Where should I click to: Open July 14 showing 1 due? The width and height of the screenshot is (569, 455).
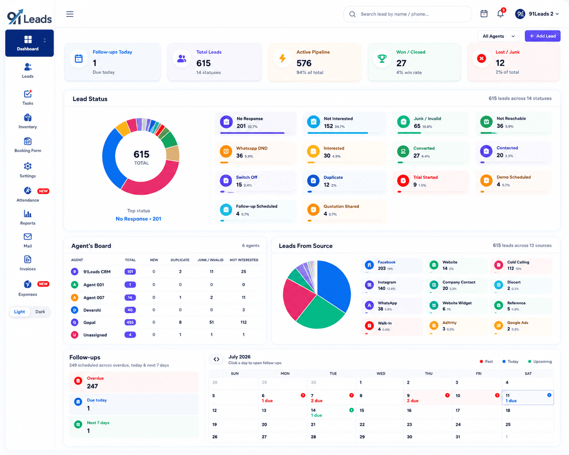pyautogui.click(x=332, y=412)
